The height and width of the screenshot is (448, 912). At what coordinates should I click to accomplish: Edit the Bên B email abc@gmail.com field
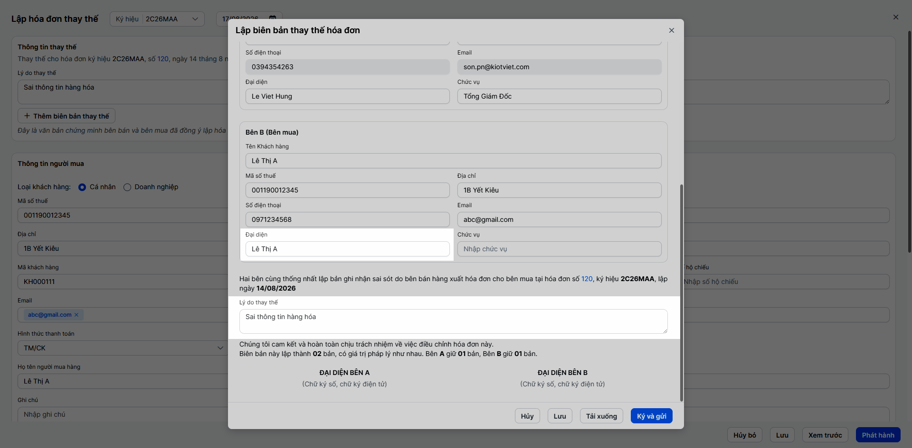(x=560, y=219)
